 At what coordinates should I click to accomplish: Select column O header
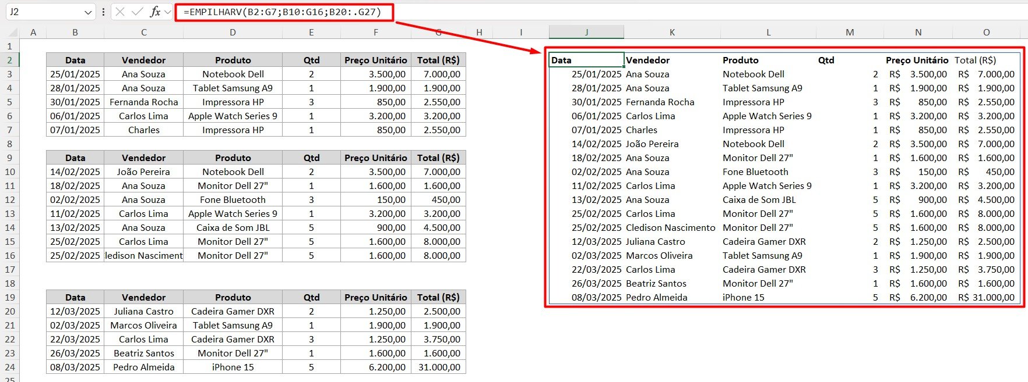tap(987, 33)
